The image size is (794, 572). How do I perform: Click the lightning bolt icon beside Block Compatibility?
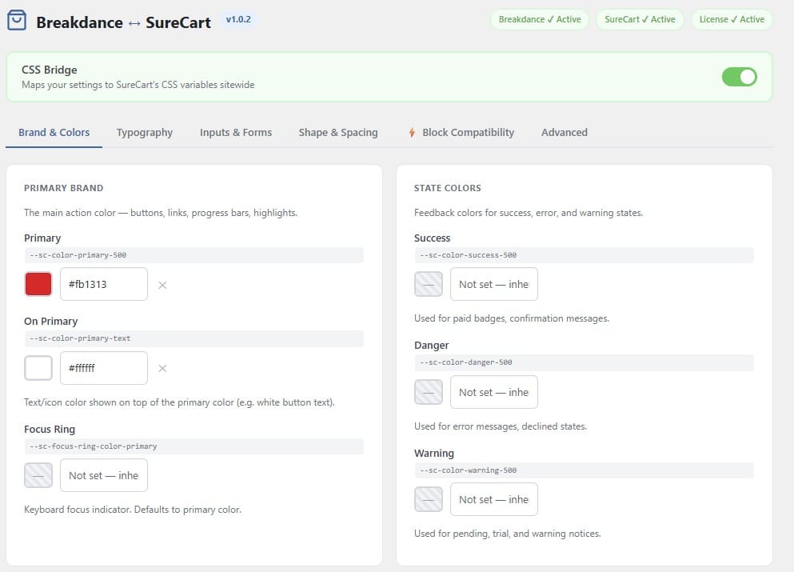pyautogui.click(x=412, y=133)
